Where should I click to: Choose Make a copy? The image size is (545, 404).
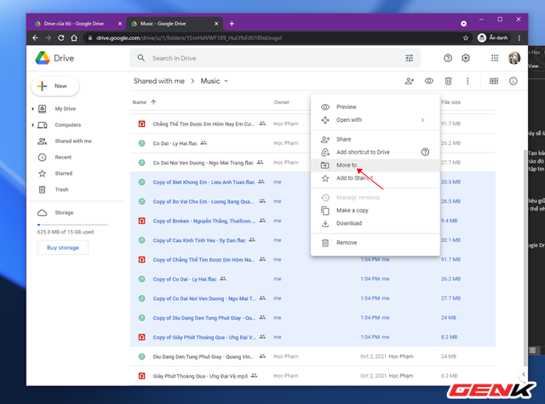pos(376,211)
